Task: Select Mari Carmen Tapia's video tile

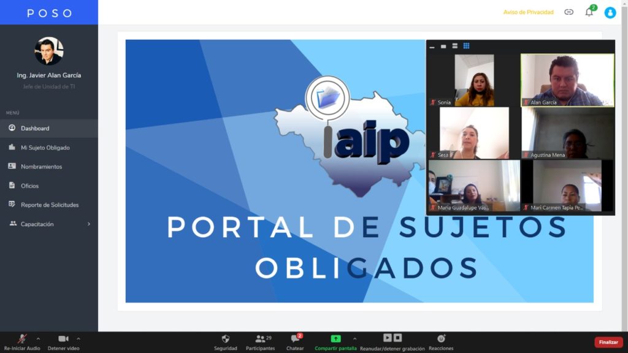Action: click(567, 186)
